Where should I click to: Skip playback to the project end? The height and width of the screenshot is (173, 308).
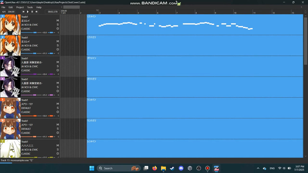[x=37, y=12]
